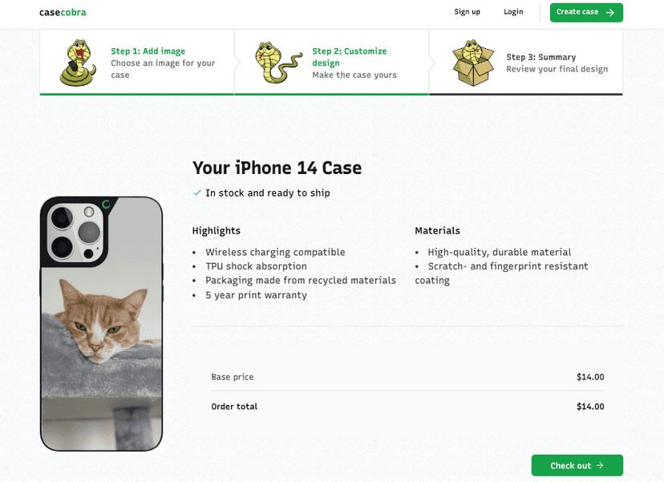
Task: Click the Base price row
Action: pyautogui.click(x=407, y=376)
